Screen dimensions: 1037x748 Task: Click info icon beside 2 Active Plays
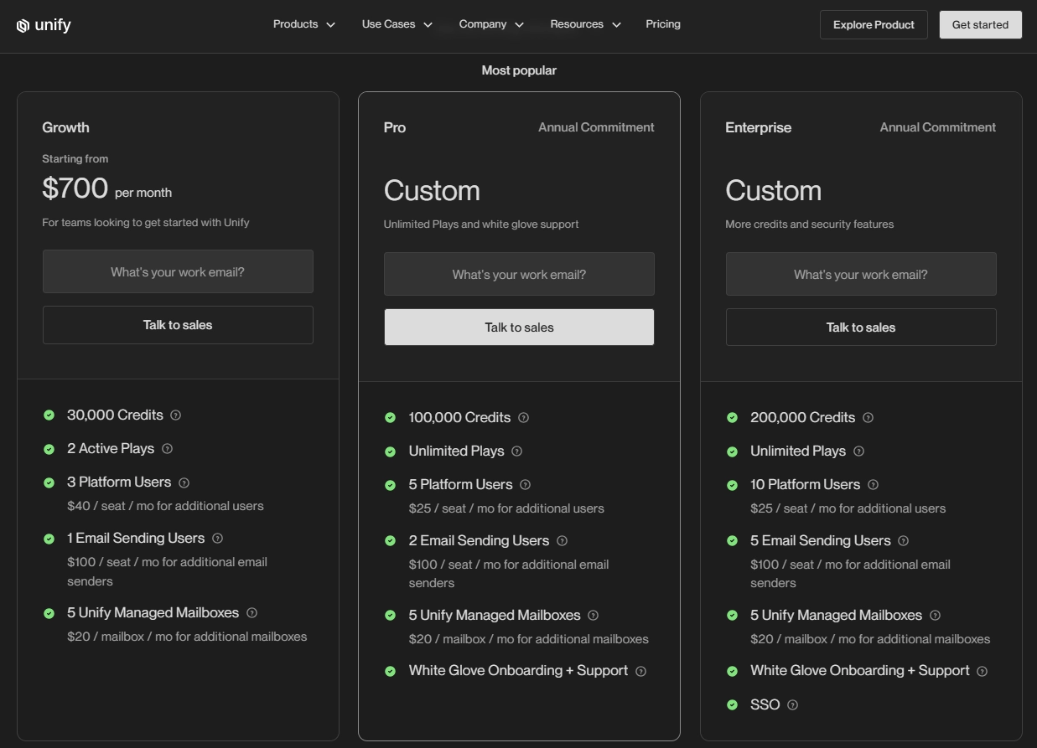click(x=167, y=449)
